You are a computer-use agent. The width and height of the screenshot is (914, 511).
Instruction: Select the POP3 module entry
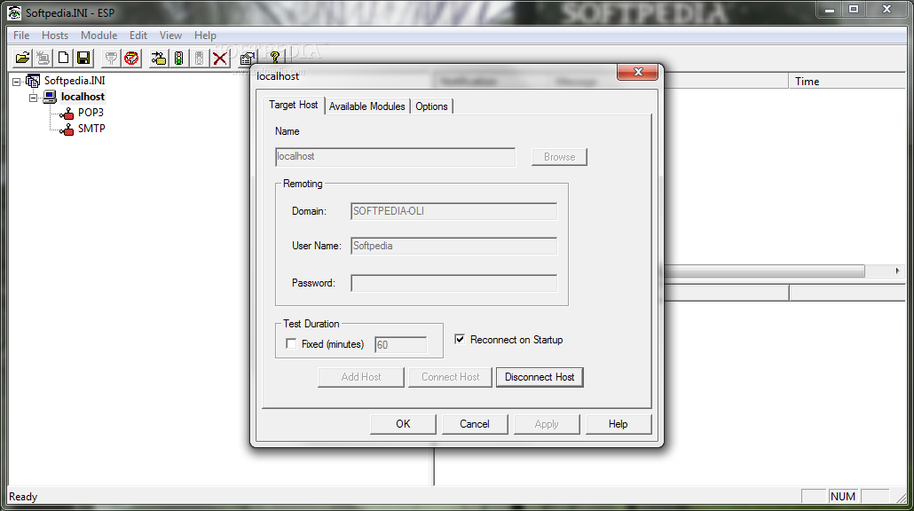91,113
